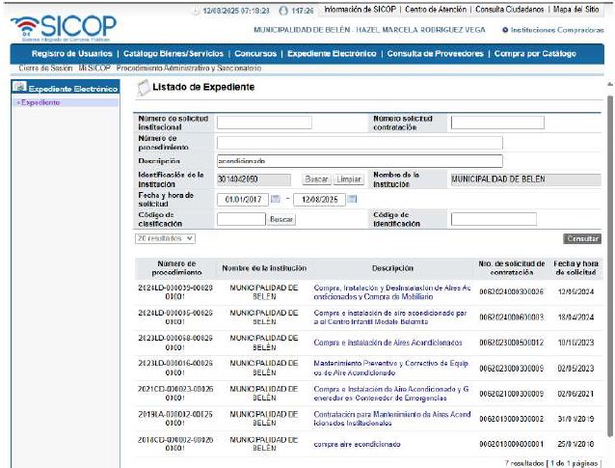This screenshot has width=615, height=468.
Task: Open Compra, Instalación y Desinstalación de Aires expediente
Action: tap(391, 292)
